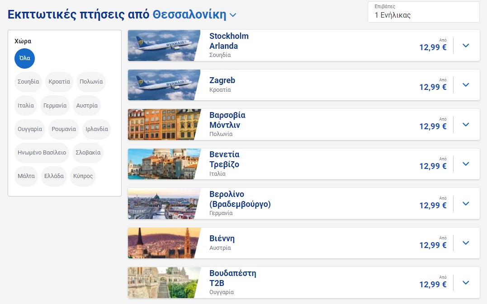Filter by Πολωνία country chip

(x=91, y=82)
